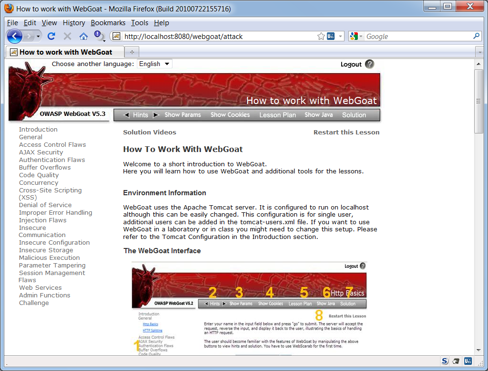The height and width of the screenshot is (371, 488).
Task: Click the S status bar icon
Action: (445, 361)
